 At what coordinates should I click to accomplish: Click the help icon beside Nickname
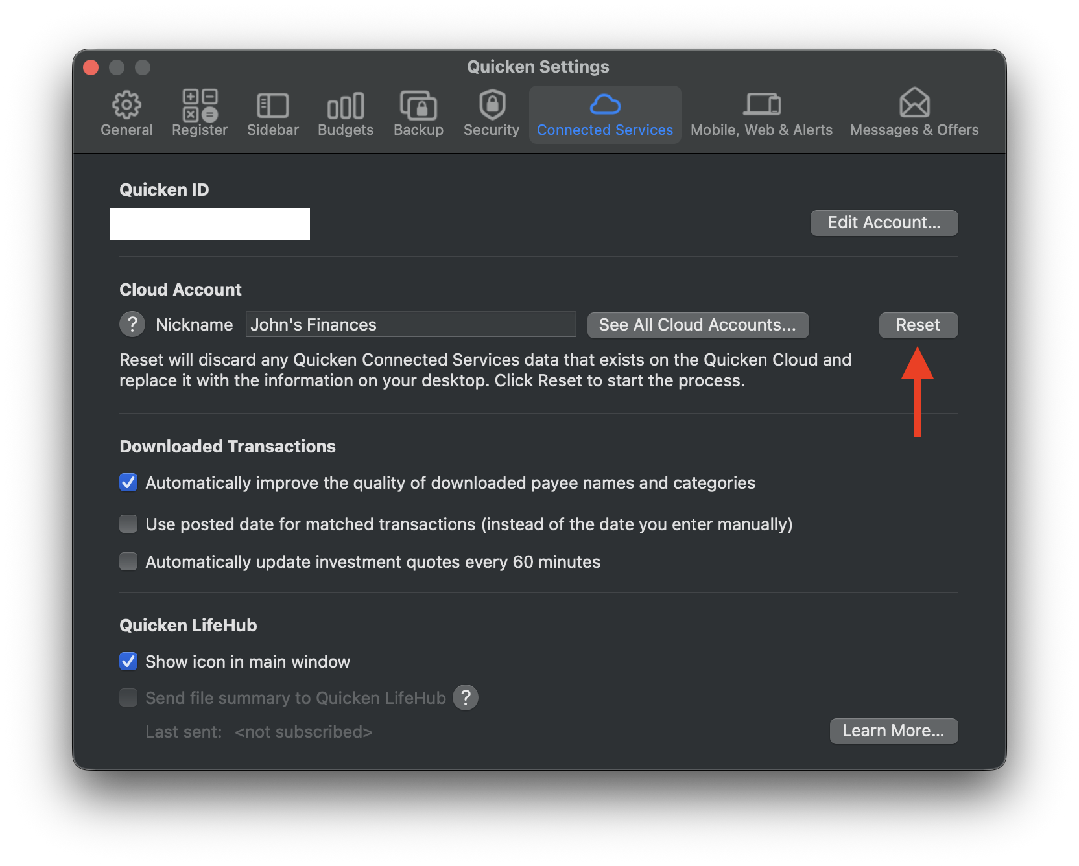[x=132, y=324]
